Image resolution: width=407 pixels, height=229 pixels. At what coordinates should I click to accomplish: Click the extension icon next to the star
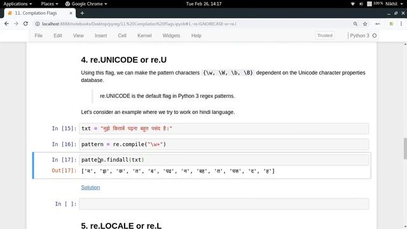[x=378, y=24]
